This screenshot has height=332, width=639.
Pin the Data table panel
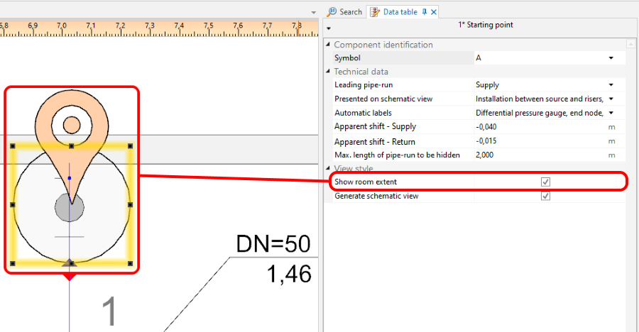tap(425, 12)
